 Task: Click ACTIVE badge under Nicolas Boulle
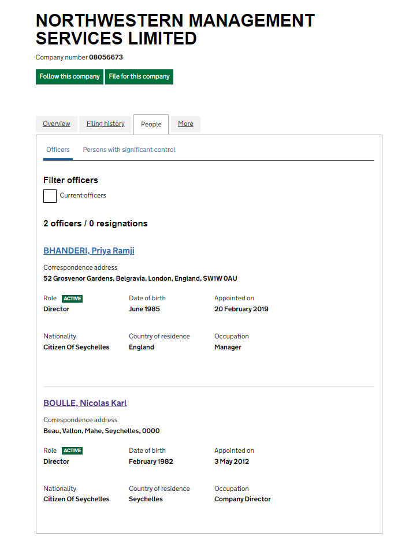72,451
